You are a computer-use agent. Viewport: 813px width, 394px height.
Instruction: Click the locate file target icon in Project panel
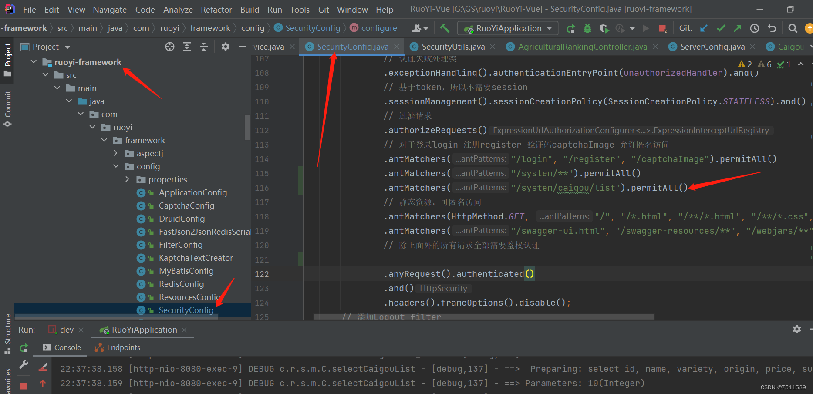(x=170, y=47)
